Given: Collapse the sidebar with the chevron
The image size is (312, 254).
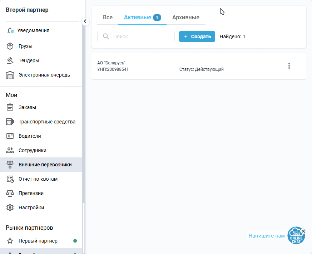Looking at the screenshot, I should (x=85, y=21).
